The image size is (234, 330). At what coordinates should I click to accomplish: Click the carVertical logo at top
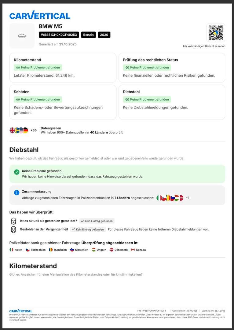[x=40, y=15]
